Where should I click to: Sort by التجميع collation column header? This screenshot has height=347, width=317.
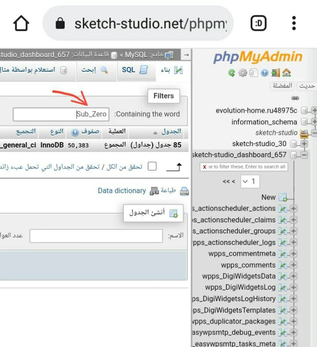[x=26, y=132]
